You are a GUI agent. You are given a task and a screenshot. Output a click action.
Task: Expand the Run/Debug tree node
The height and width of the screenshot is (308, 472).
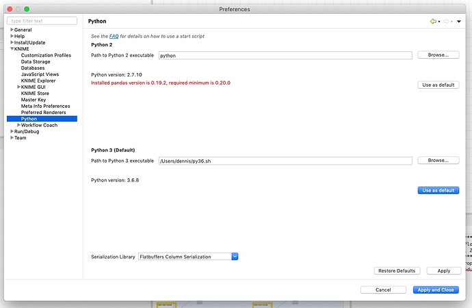click(12, 131)
